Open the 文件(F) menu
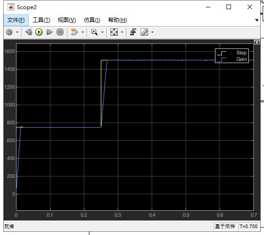264x235 pixels. (x=16, y=20)
